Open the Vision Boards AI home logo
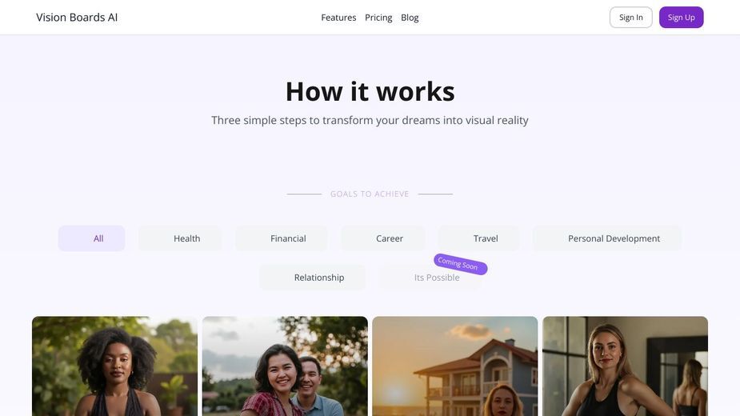Viewport: 740px width, 416px height. point(77,18)
